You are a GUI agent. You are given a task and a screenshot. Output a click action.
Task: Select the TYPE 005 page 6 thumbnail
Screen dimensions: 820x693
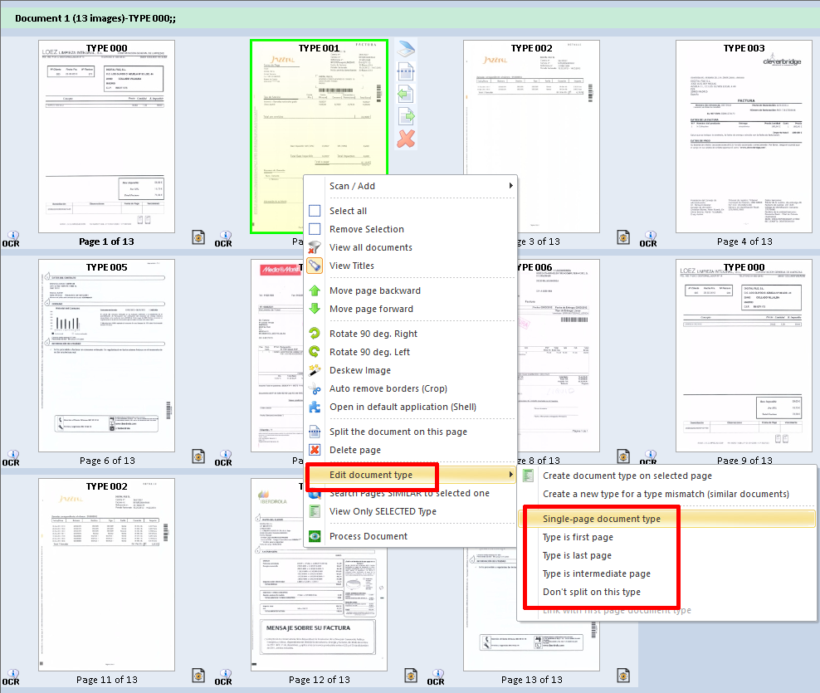point(106,357)
